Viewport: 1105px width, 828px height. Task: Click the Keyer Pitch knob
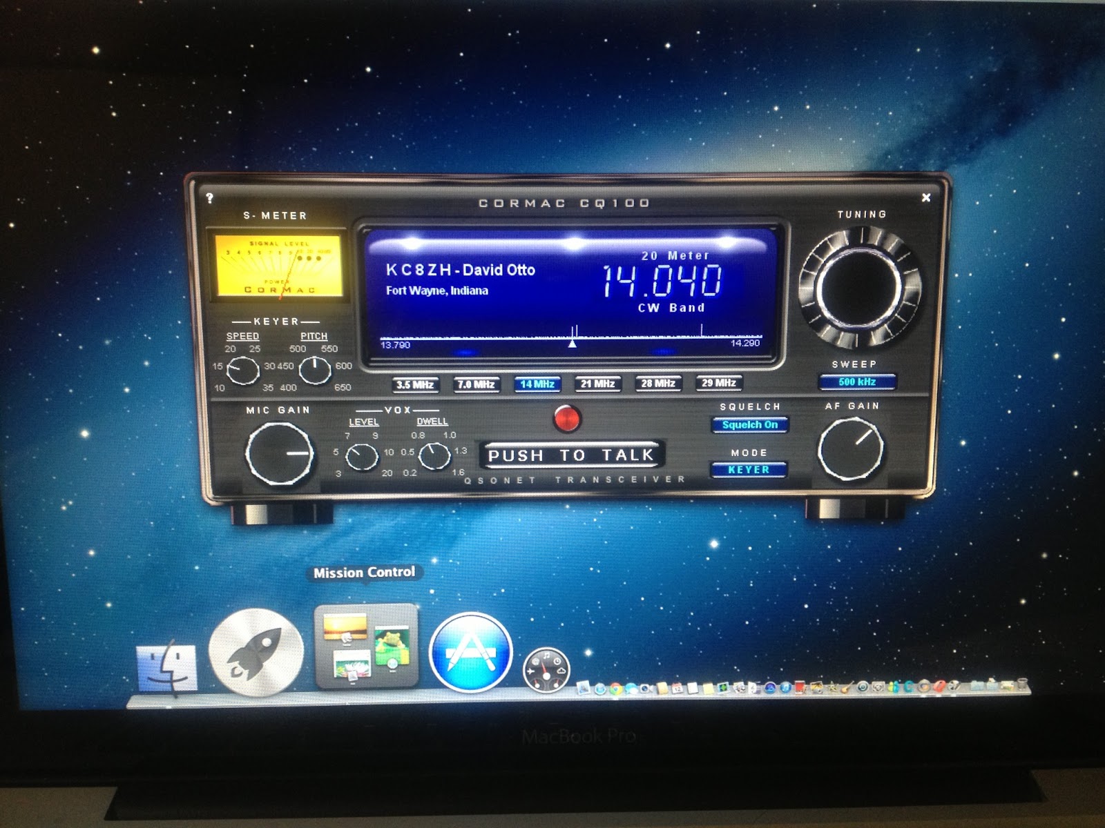(314, 371)
